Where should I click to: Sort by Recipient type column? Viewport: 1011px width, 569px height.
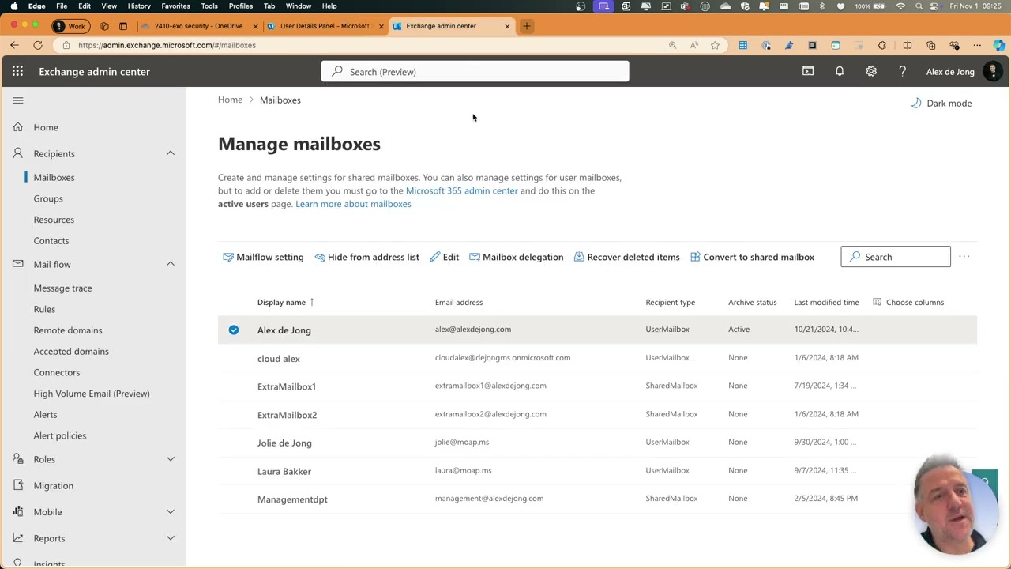[x=670, y=302]
